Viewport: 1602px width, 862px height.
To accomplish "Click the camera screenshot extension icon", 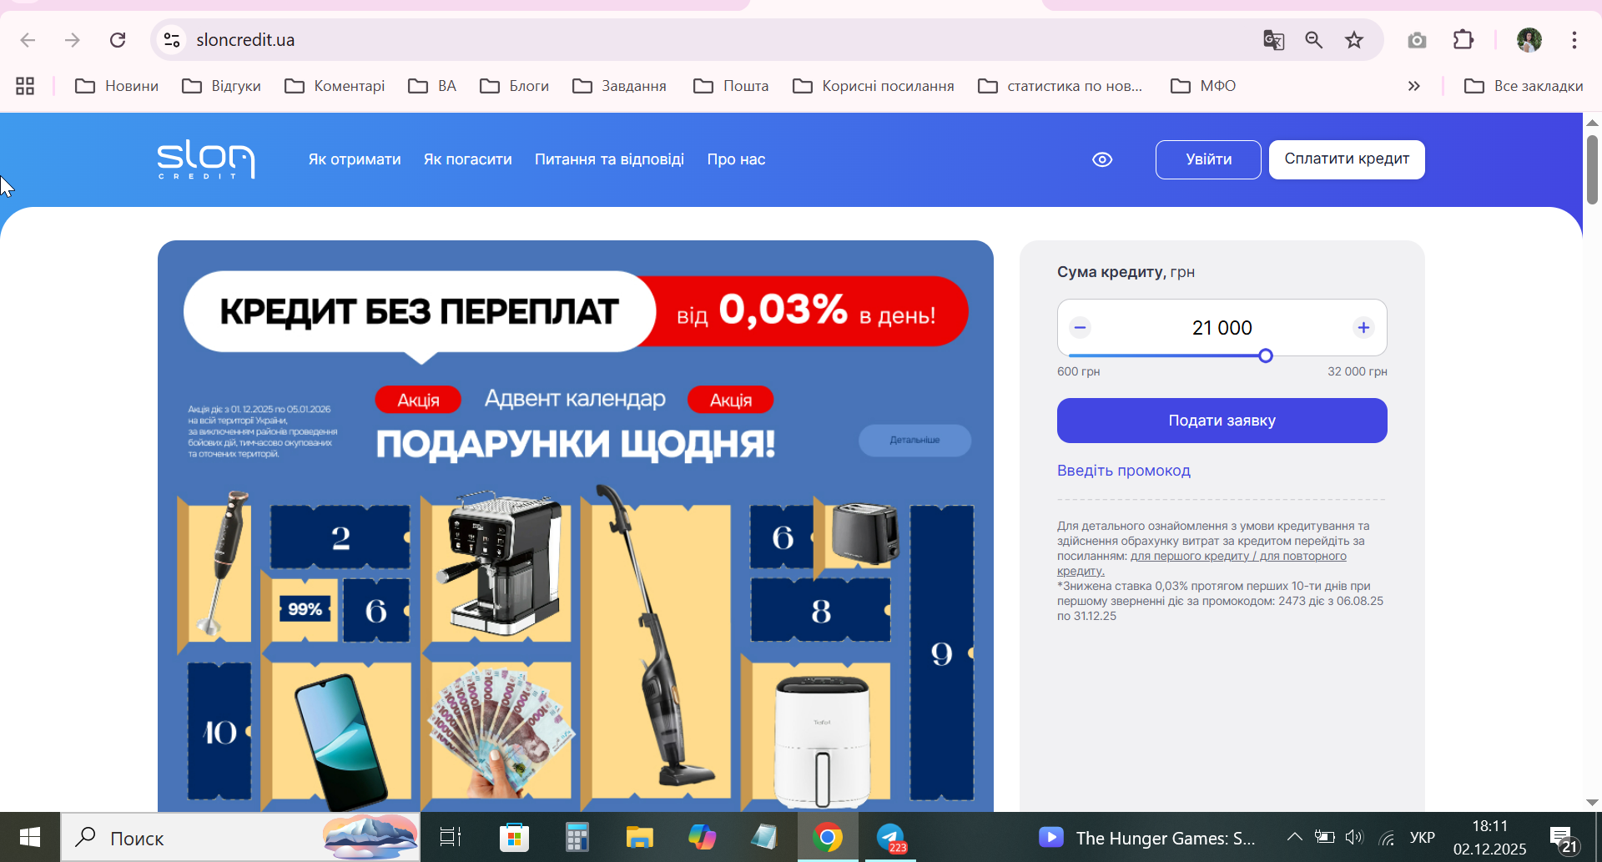I will (x=1417, y=40).
